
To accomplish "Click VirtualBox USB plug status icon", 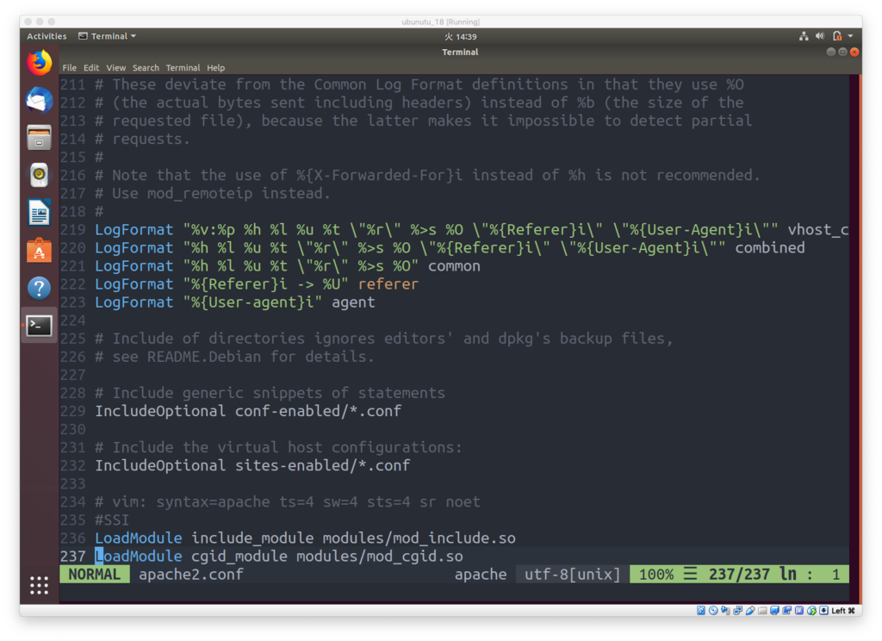I will click(x=750, y=611).
